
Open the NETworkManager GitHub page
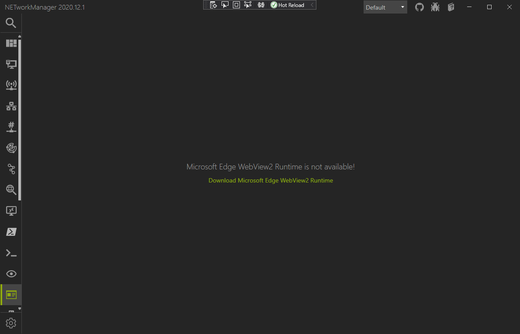pyautogui.click(x=419, y=7)
